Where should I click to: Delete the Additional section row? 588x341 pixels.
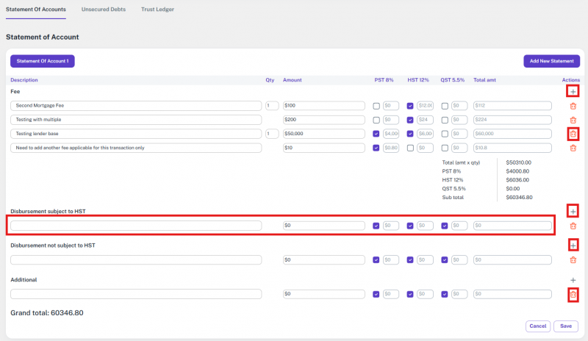573,295
